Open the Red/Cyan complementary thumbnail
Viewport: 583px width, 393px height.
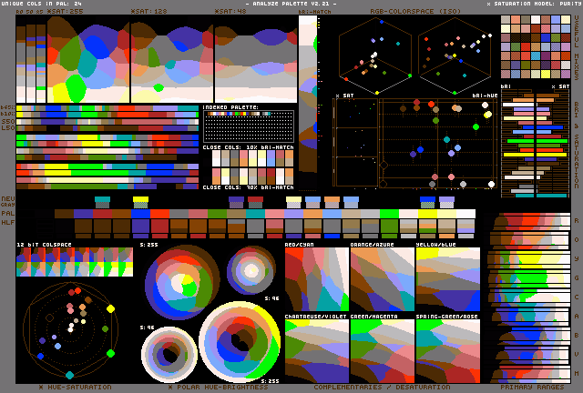point(316,279)
